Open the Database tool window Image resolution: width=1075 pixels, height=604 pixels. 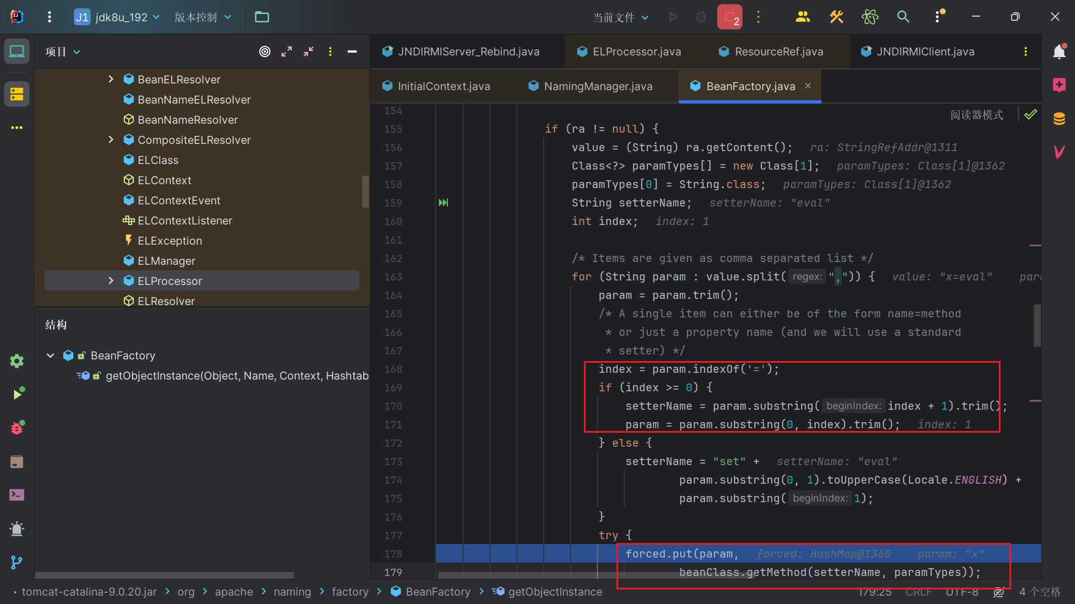click(x=1059, y=119)
